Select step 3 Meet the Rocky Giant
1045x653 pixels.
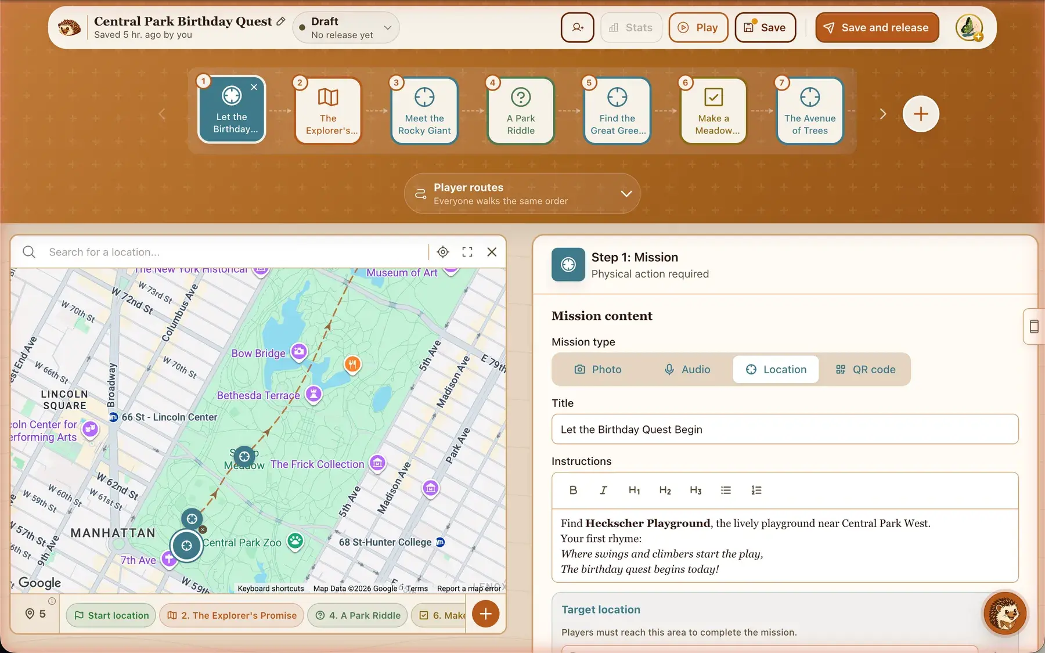[424, 111]
